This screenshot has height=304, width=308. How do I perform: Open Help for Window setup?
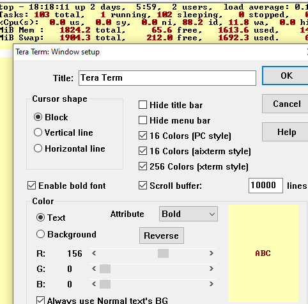tap(286, 132)
